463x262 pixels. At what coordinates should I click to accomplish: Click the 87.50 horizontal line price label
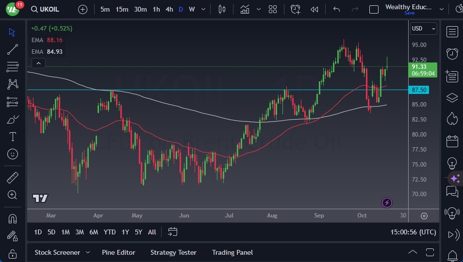420,90
